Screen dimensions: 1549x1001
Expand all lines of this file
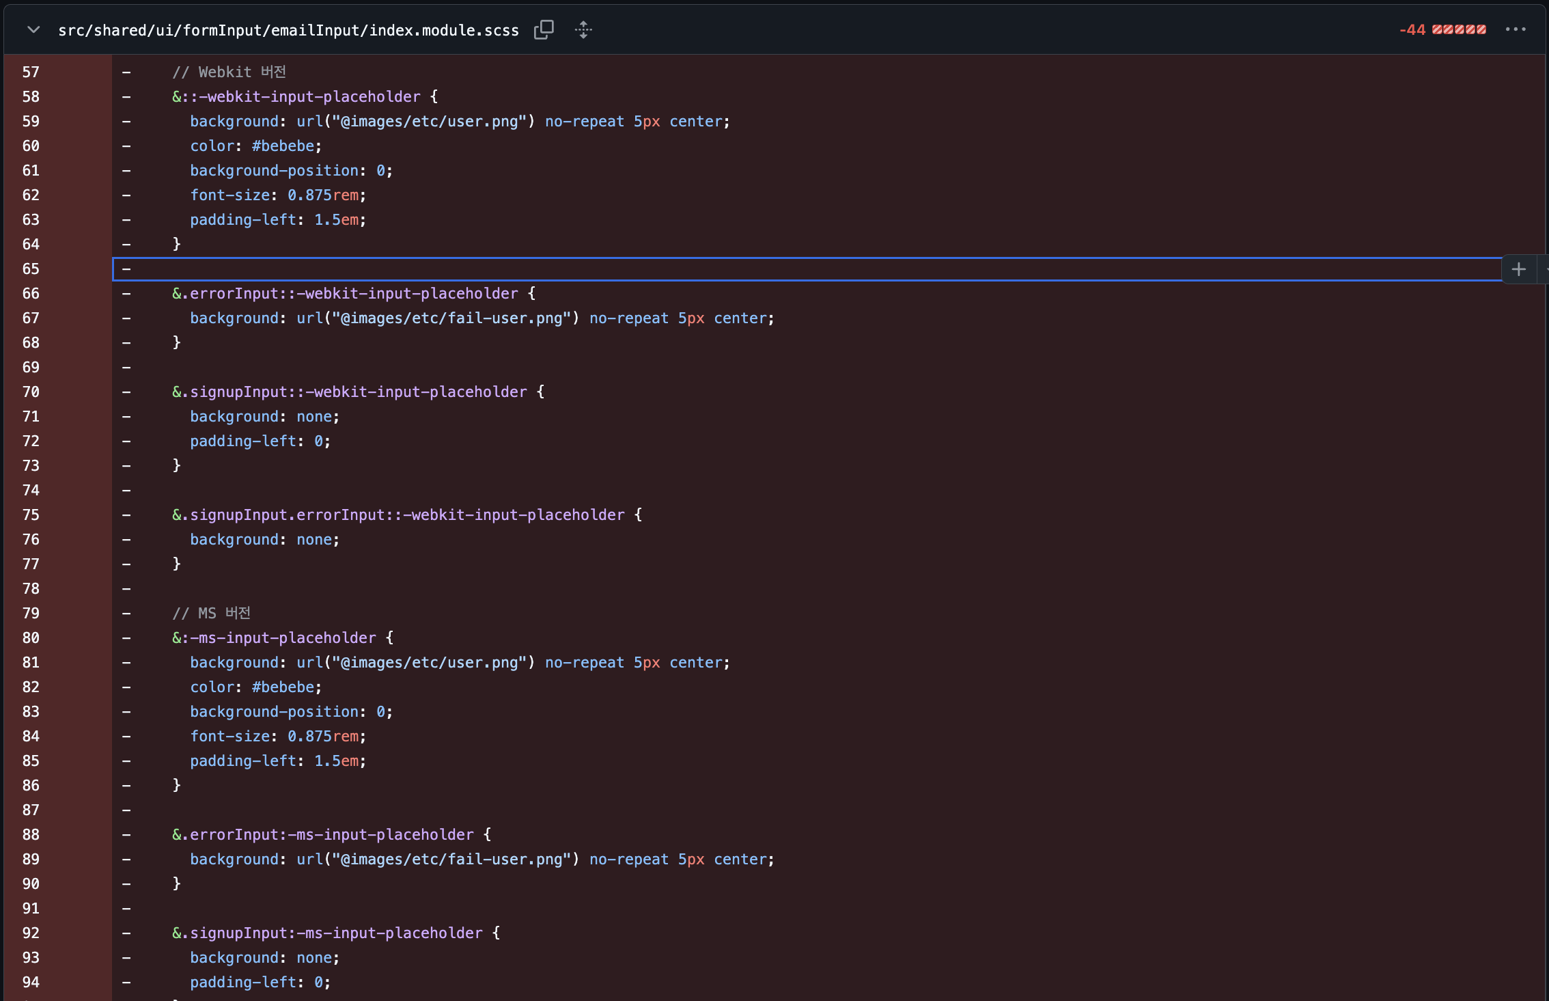click(x=583, y=30)
